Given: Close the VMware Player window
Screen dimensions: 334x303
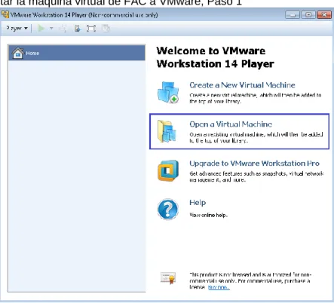Looking at the screenshot, I should coord(324,15).
